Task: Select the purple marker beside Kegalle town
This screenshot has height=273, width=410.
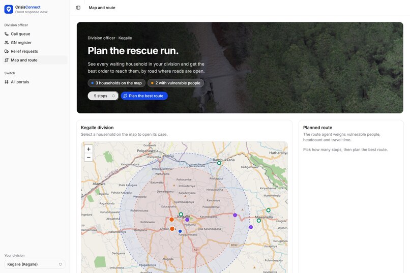Action: 187,220
